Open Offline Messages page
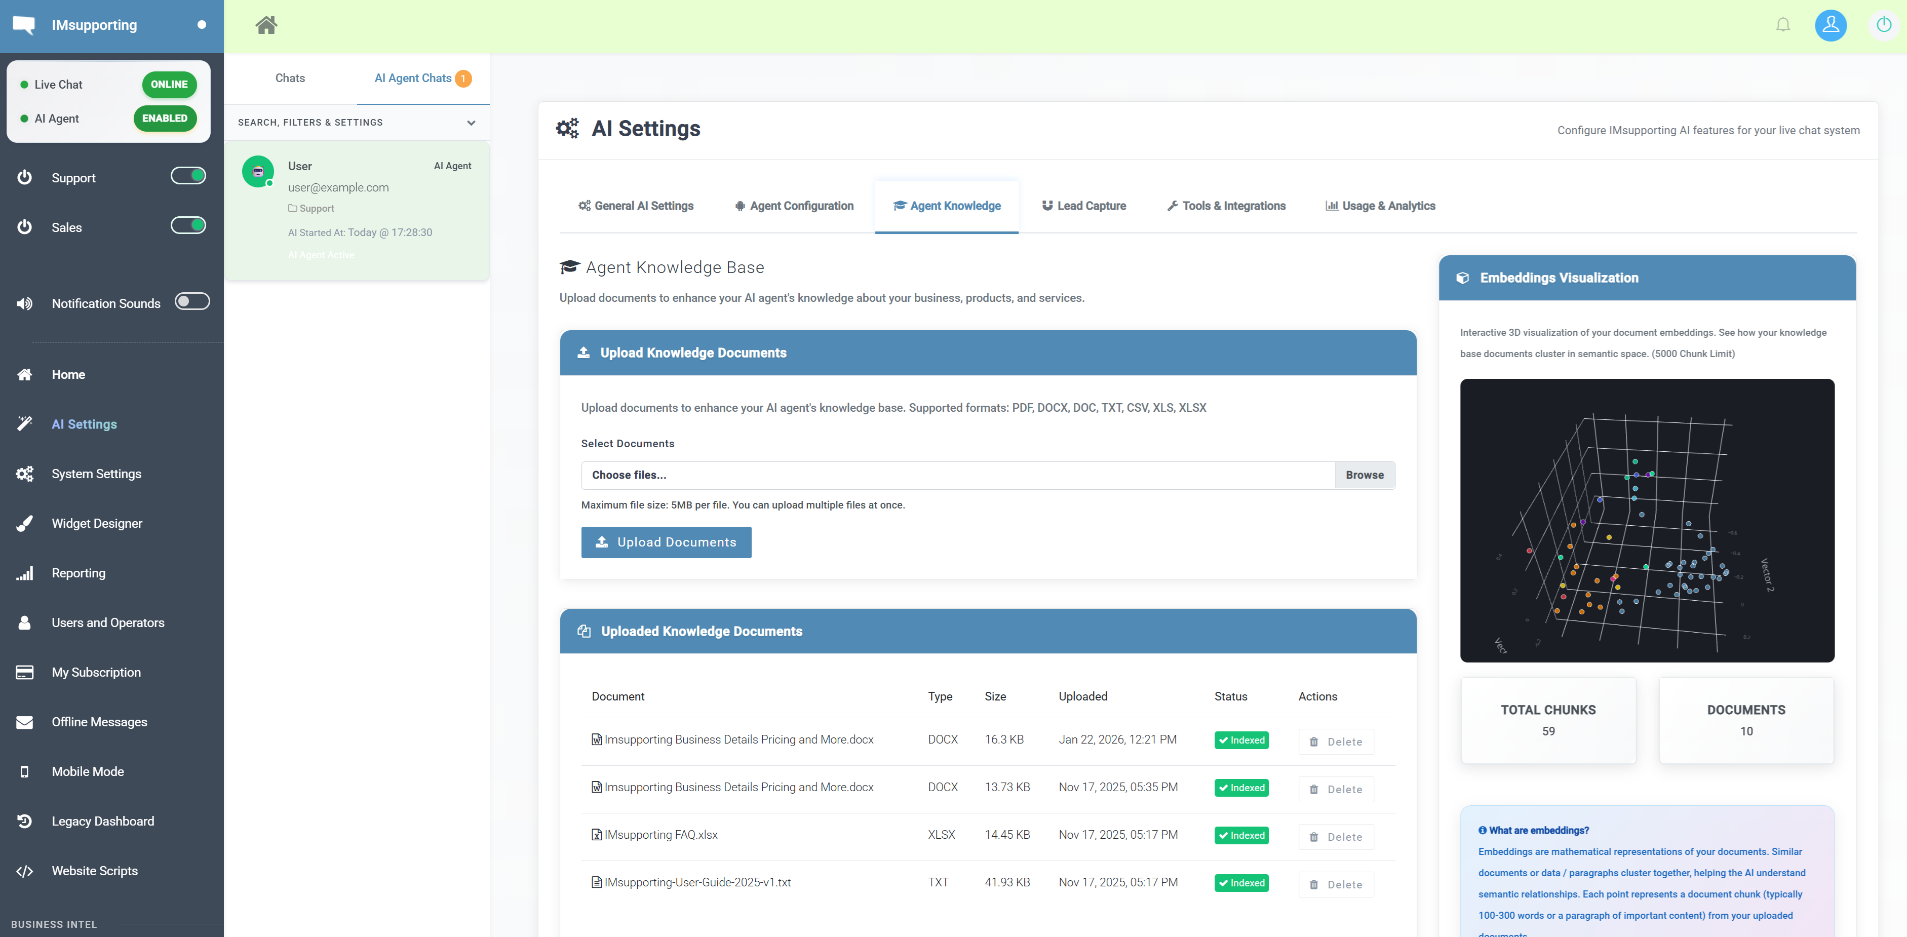Screen dimensions: 1907x937 (x=99, y=722)
